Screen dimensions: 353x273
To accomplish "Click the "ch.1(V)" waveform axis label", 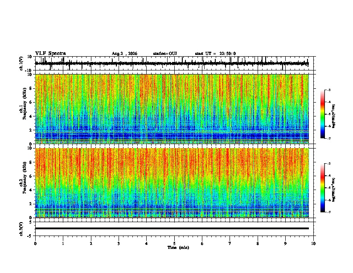I will point(21,63).
